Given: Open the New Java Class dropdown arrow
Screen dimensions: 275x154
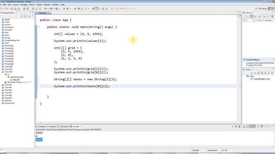Looking at the screenshot, I should (x=70, y=9).
